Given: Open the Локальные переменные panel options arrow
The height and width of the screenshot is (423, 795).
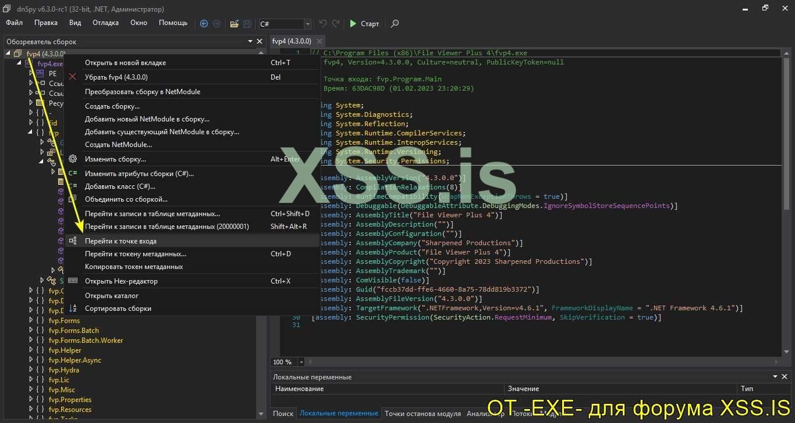Looking at the screenshot, I should click(x=776, y=377).
